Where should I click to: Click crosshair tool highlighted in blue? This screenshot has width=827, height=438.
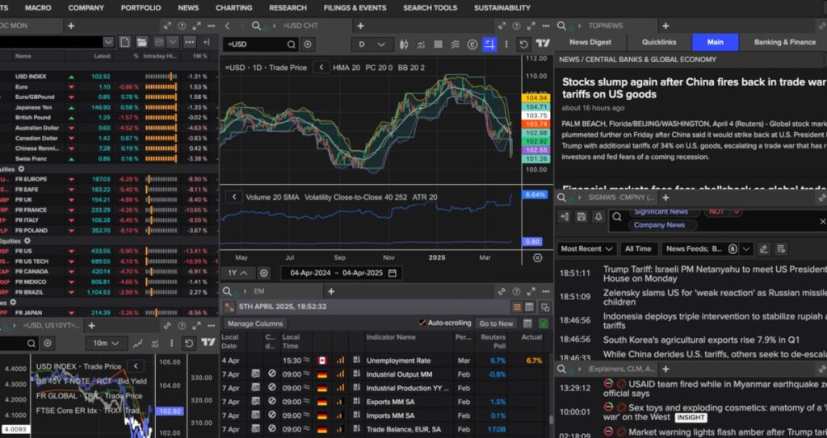(489, 44)
